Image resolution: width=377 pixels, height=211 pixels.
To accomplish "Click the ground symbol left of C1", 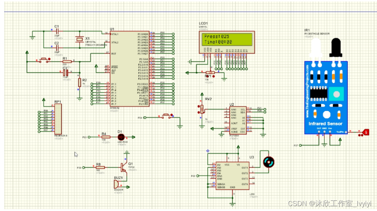I will (32, 38).
